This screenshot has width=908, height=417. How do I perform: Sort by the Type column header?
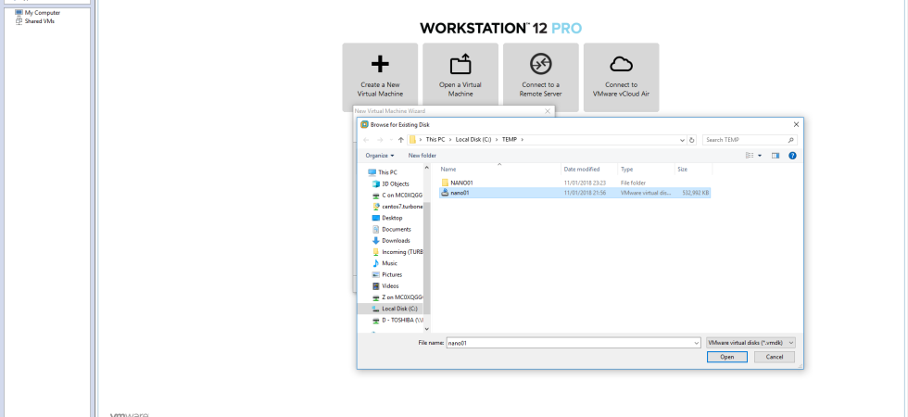point(646,169)
